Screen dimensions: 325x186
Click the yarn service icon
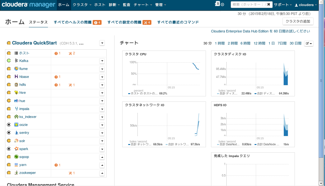tap(17, 165)
